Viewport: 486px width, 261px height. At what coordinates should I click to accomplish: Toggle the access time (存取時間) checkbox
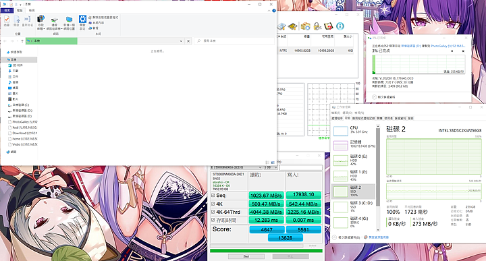coord(213,220)
